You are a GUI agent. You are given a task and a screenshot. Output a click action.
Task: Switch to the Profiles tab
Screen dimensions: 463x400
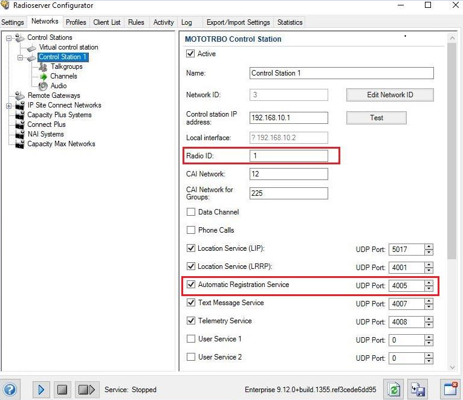coord(76,22)
